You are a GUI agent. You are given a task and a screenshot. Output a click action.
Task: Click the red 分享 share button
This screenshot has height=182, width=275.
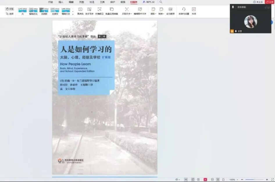(x=269, y=2)
